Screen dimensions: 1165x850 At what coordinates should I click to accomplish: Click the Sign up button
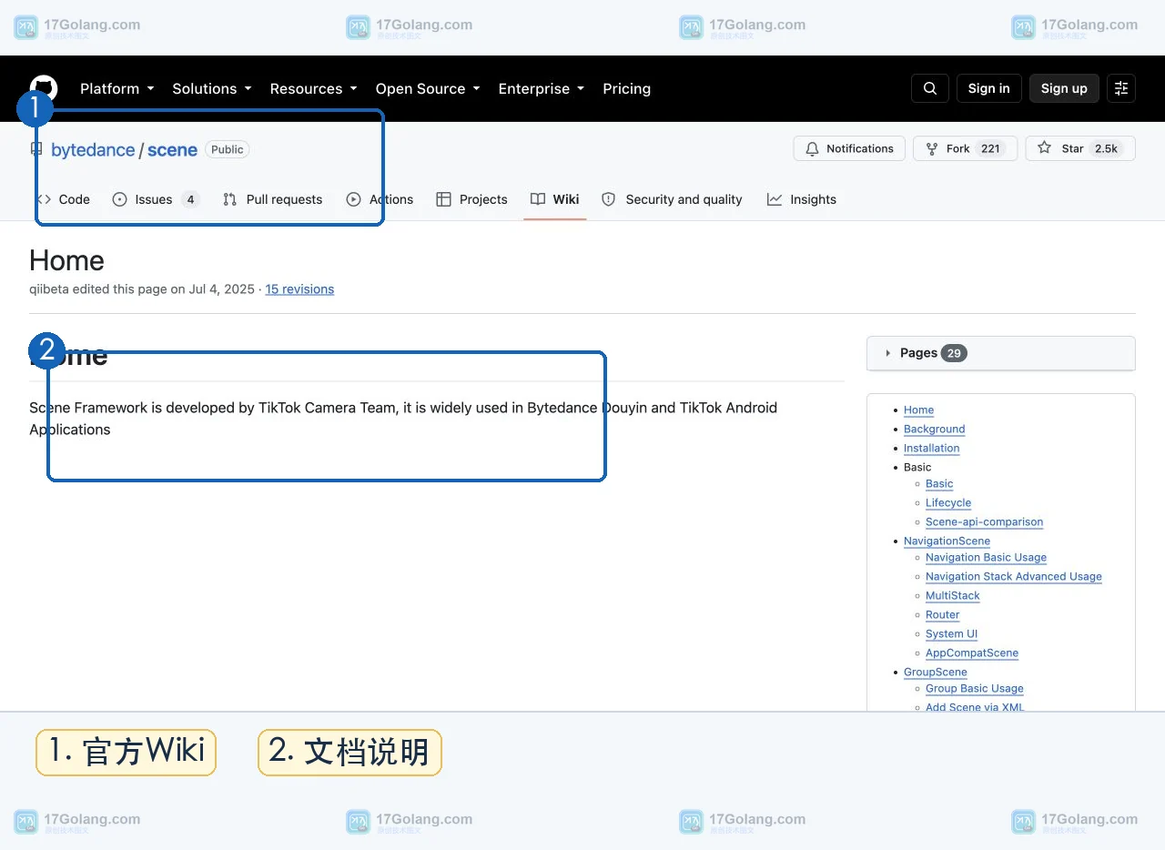(x=1064, y=88)
